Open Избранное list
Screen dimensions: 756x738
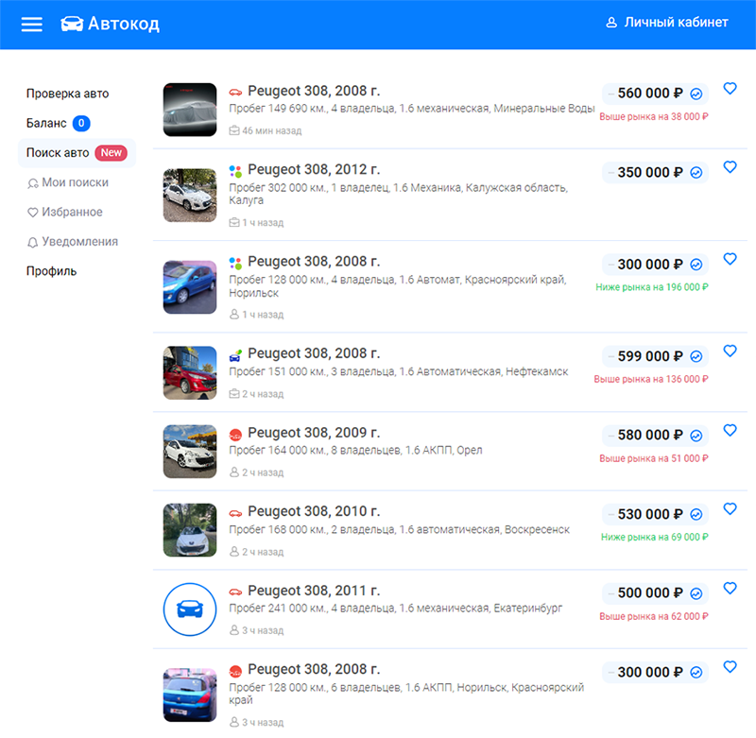click(65, 212)
